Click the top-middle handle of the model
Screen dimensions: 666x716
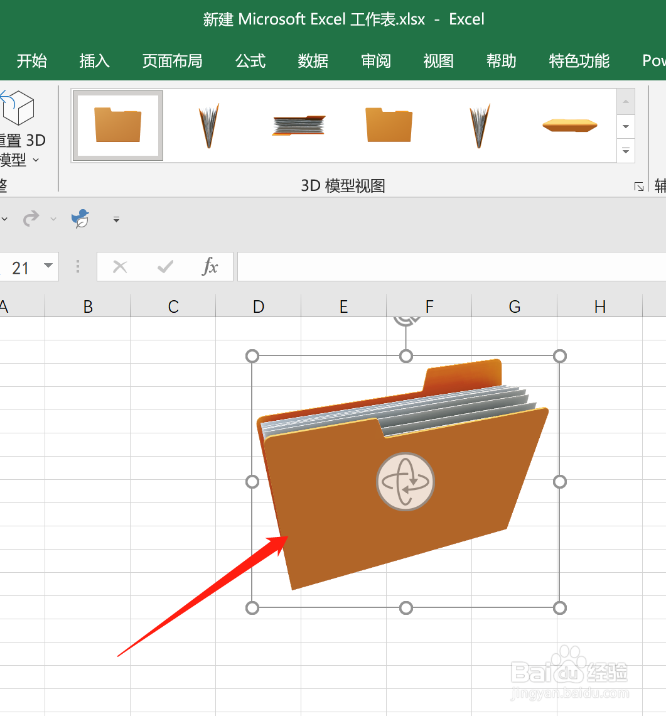coord(406,356)
